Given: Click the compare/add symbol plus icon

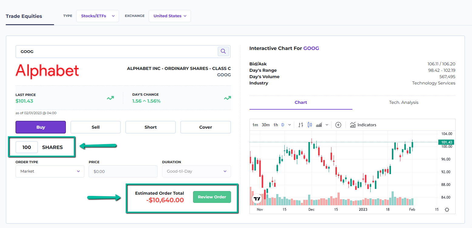Looking at the screenshot, I should click(338, 125).
